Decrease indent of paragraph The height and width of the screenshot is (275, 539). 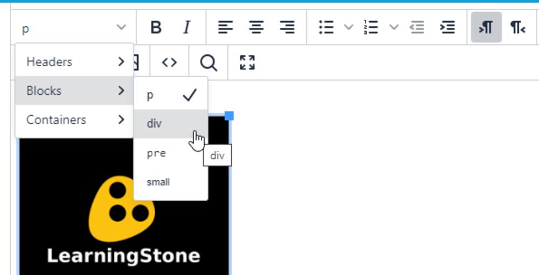[x=417, y=27]
